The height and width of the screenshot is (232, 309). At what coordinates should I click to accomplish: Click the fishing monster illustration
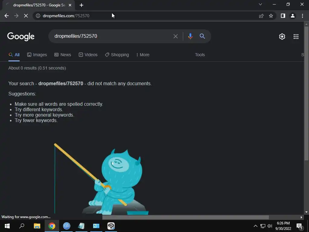point(101,179)
